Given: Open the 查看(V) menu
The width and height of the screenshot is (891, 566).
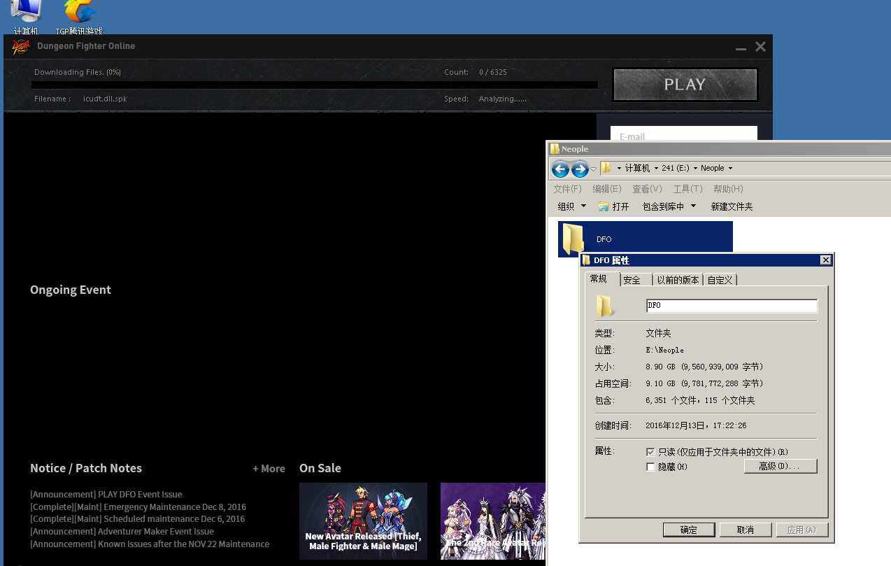Looking at the screenshot, I should [x=647, y=189].
